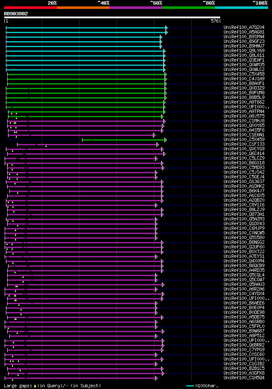Screen dimensions: 272x389
Task: Select UniRef100_B0XT22 label
Action: click(244, 251)
